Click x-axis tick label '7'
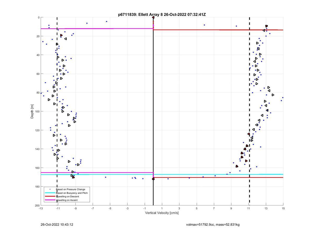The height and width of the screenshot is (231, 313). click(214, 209)
